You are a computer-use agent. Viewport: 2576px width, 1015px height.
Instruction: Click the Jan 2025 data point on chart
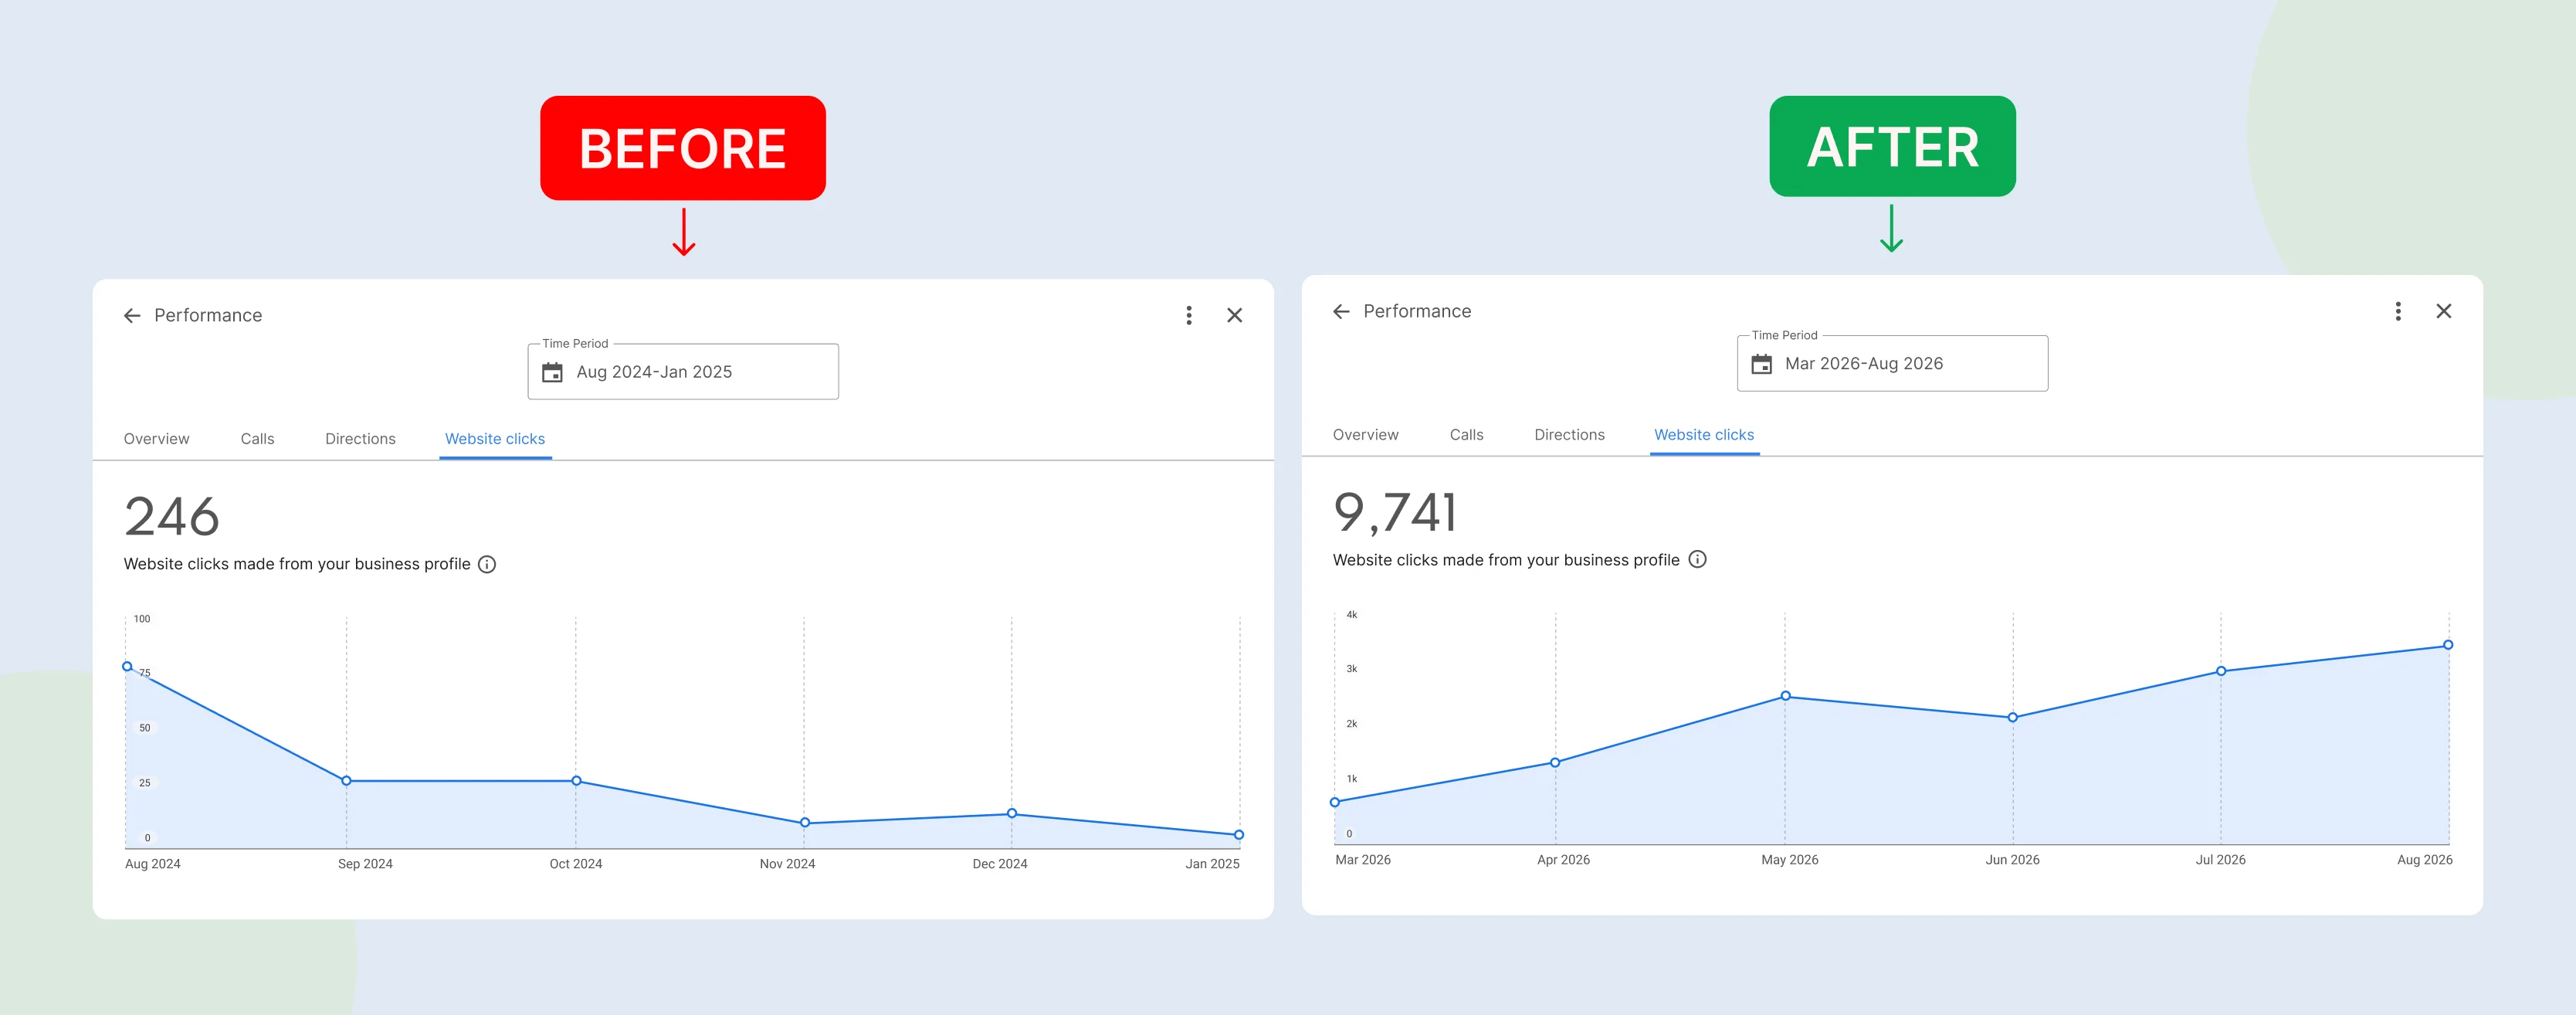(x=1239, y=835)
